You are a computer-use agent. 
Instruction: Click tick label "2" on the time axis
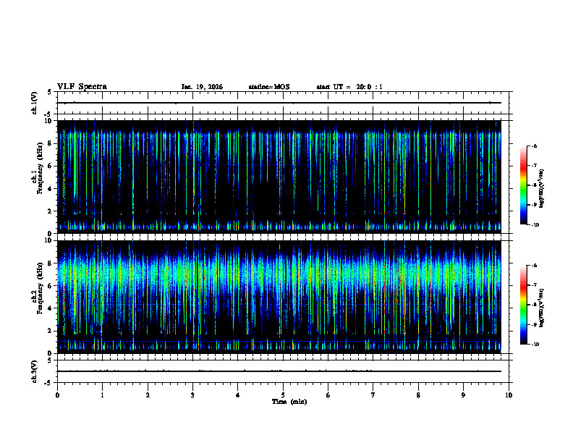click(x=148, y=395)
